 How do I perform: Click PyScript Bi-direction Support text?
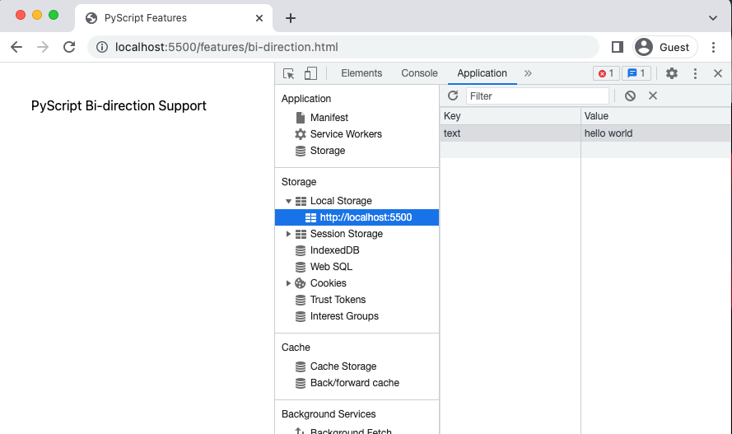tap(119, 106)
